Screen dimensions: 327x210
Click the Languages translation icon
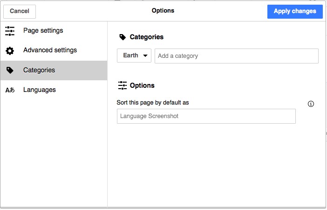[10, 90]
